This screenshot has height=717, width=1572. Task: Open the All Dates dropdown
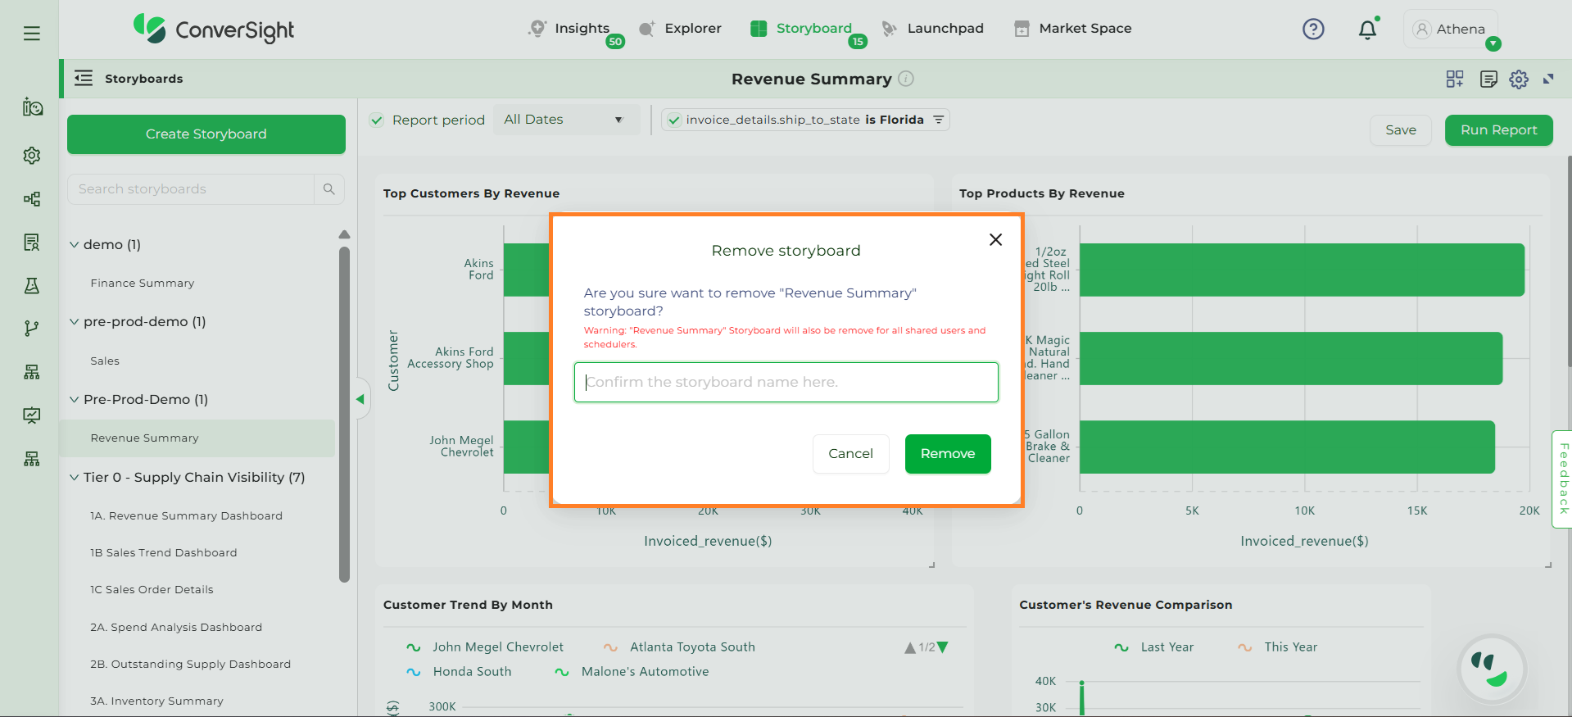(x=564, y=120)
